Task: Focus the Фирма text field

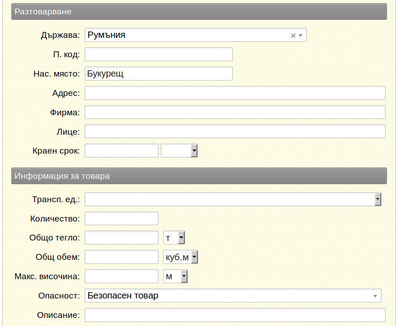Action: pyautogui.click(x=235, y=112)
